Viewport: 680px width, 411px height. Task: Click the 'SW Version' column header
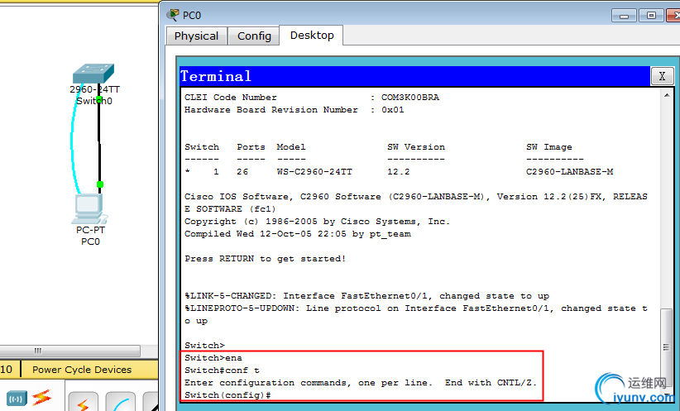(416, 147)
